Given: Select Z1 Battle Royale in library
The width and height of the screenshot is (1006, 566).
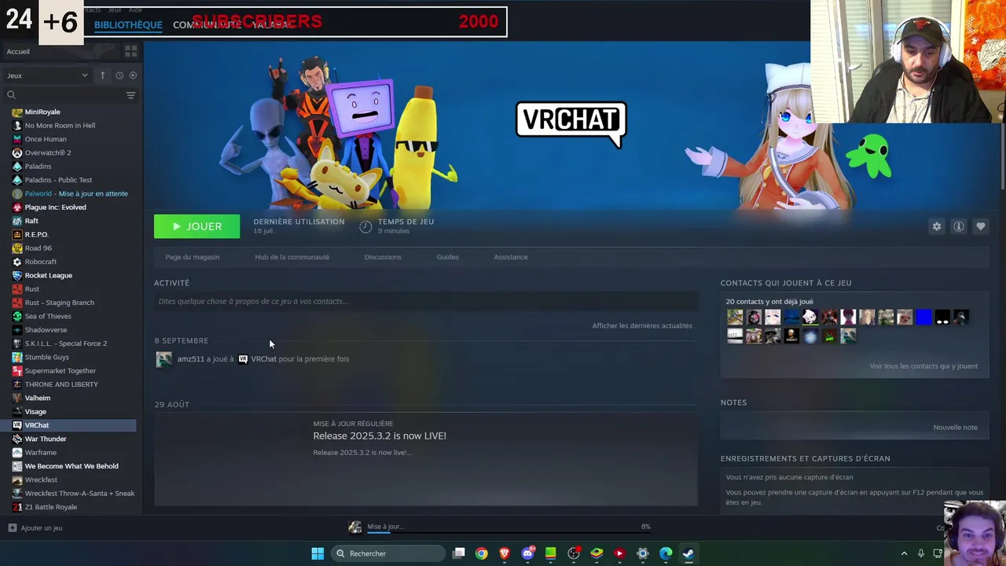Looking at the screenshot, I should [50, 507].
